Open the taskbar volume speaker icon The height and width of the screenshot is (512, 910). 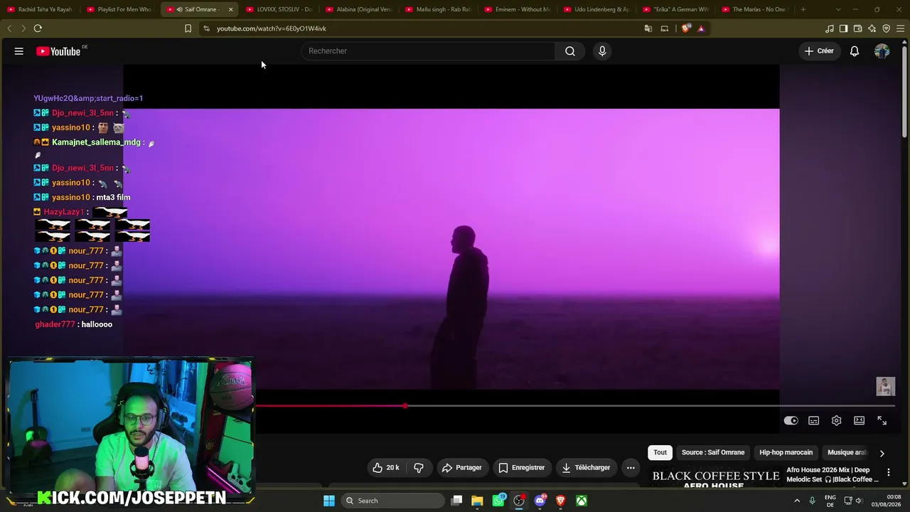(859, 501)
